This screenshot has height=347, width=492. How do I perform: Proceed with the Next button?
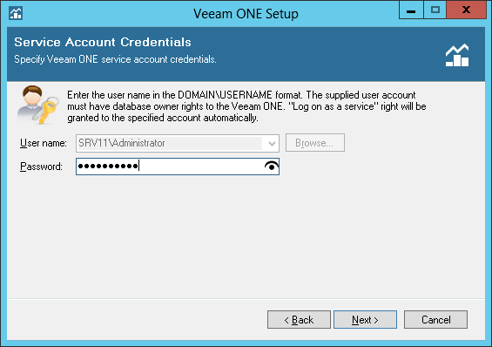[x=365, y=320]
